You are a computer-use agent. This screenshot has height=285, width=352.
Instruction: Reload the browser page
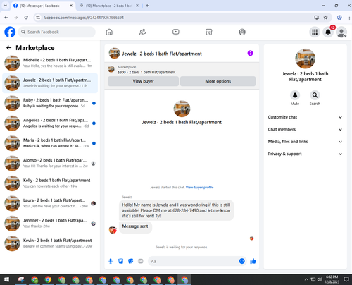[x=26, y=18]
